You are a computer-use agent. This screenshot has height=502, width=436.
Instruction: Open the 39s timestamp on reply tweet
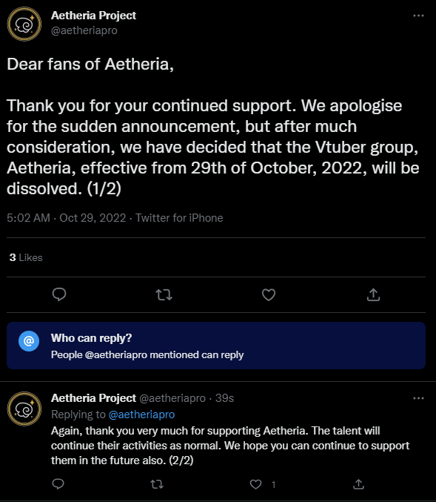coord(225,398)
